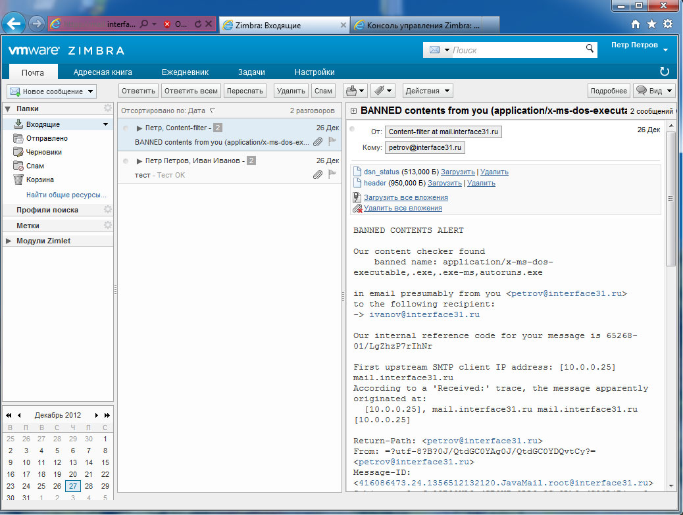Click the gear icon next to Папки
The height and width of the screenshot is (515, 683).
click(x=108, y=109)
